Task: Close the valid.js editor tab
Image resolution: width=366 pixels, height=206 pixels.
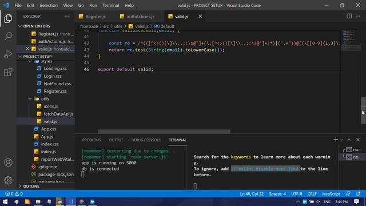Action: pos(200,17)
